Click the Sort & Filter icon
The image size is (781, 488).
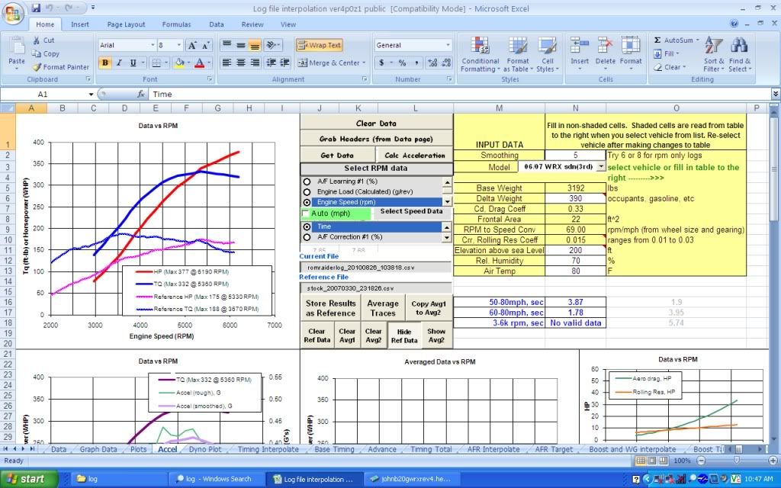[x=714, y=54]
